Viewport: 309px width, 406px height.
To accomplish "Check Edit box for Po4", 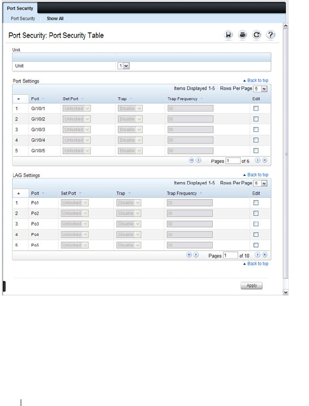I will [x=256, y=234].
